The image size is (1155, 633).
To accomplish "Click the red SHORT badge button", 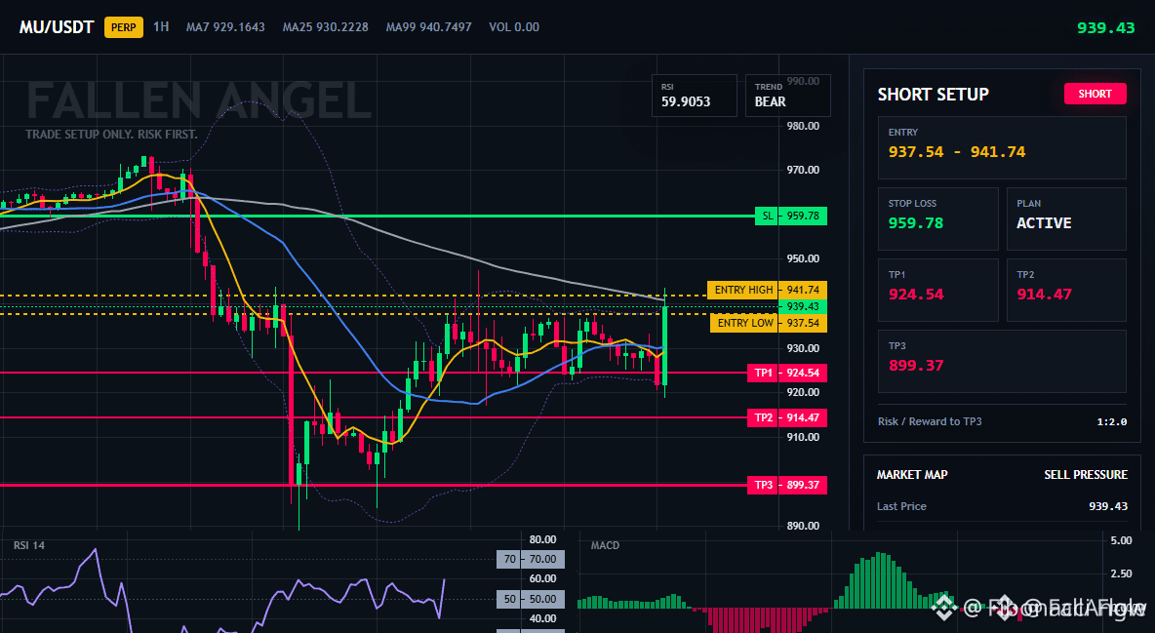I will click(1095, 94).
